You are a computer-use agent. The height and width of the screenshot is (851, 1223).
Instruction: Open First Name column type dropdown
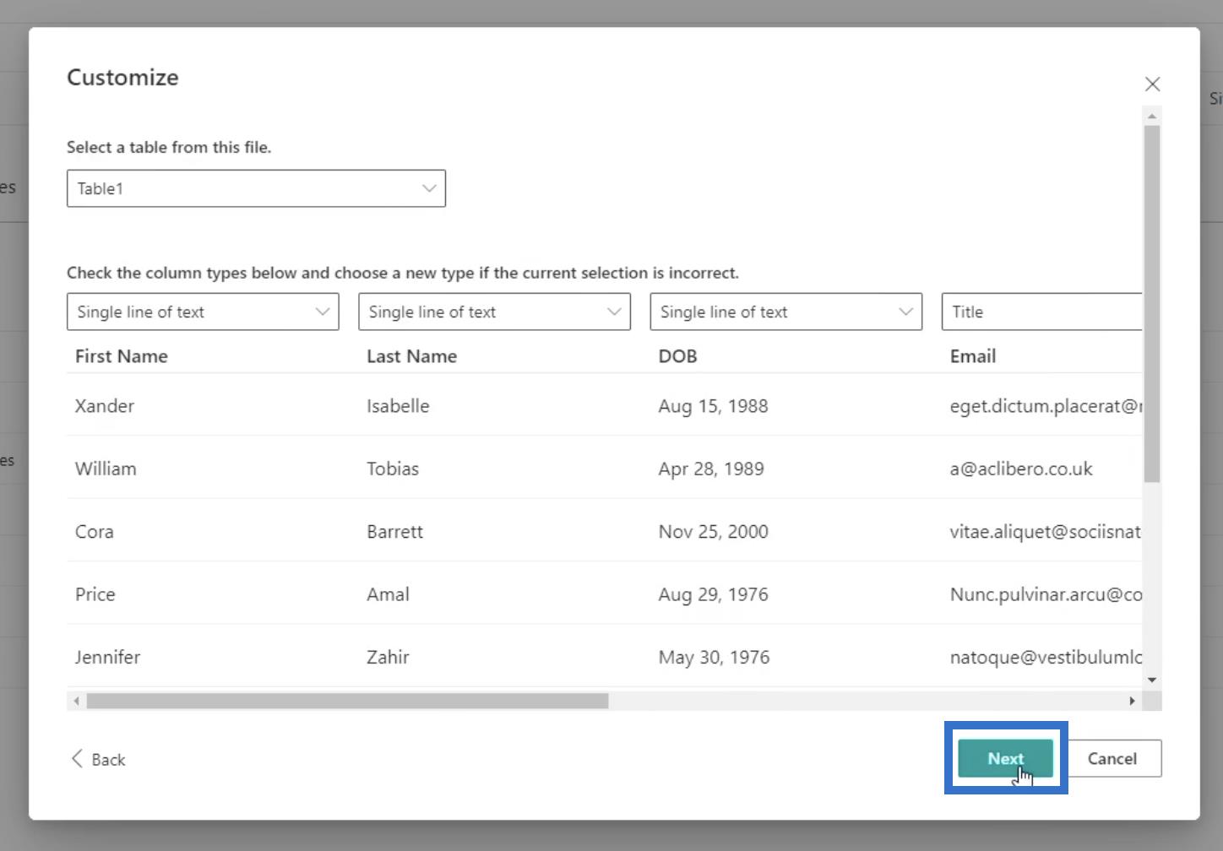pos(203,312)
